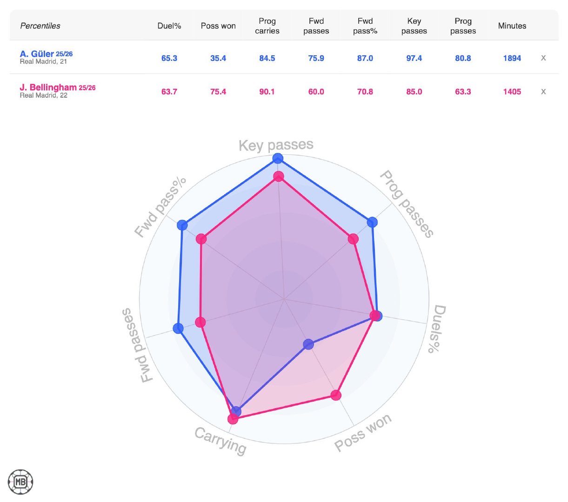Sort by the Poss won column header
Image resolution: width=568 pixels, height=502 pixels.
pos(218,26)
